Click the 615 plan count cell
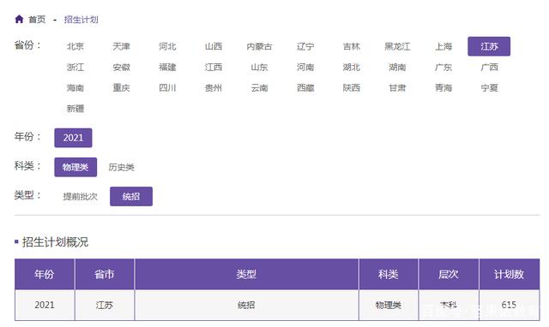Image resolution: width=549 pixels, height=327 pixels. (509, 305)
